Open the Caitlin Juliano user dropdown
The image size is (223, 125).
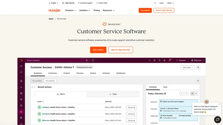tap(64, 67)
